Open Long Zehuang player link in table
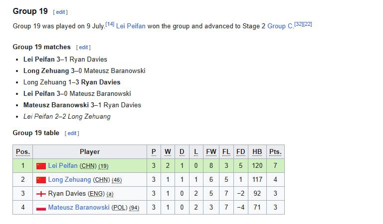 click(x=69, y=179)
